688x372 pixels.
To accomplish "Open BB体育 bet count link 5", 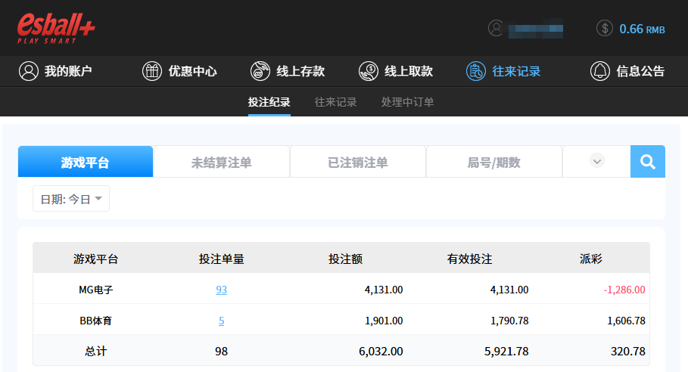I will coord(221,321).
